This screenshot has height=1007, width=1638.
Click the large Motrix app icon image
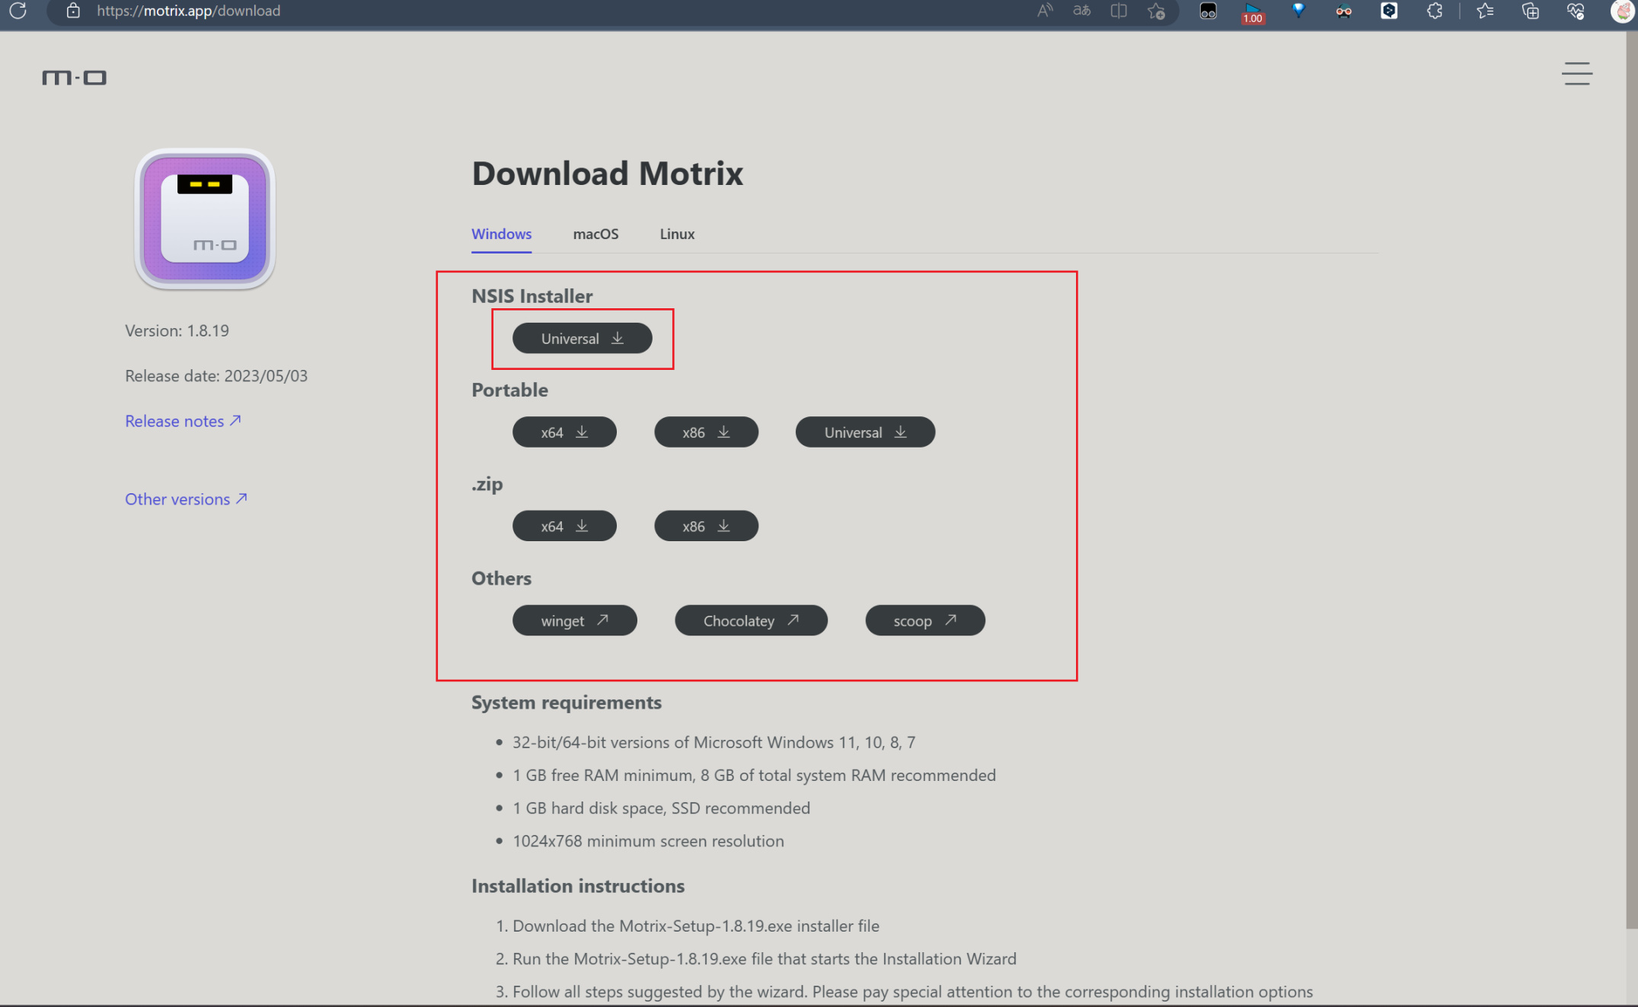tap(205, 219)
